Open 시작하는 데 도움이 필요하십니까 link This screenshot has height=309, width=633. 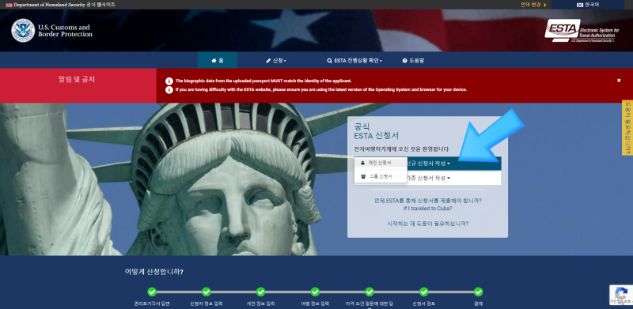click(x=427, y=224)
